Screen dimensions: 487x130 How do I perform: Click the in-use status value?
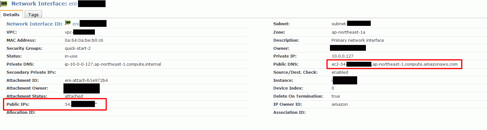[71, 56]
